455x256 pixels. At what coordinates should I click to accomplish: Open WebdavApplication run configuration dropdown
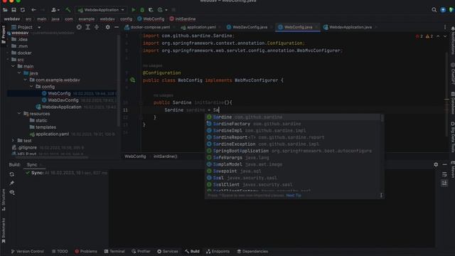pyautogui.click(x=101, y=10)
